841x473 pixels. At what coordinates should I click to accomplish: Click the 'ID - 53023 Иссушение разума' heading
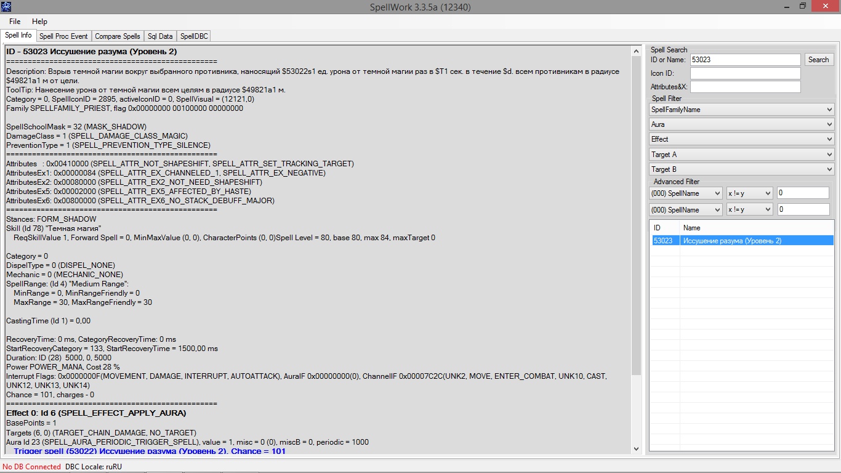pos(91,52)
